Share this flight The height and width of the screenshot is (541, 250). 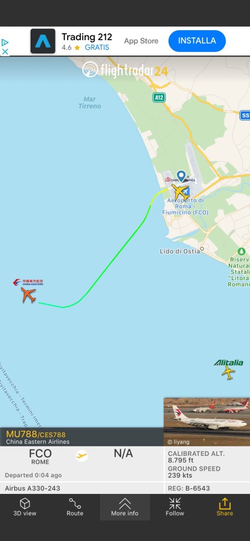pyautogui.click(x=225, y=507)
